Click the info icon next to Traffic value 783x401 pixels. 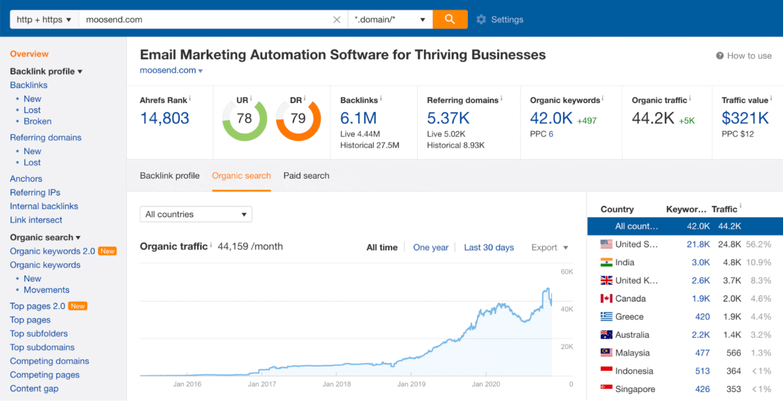click(772, 98)
